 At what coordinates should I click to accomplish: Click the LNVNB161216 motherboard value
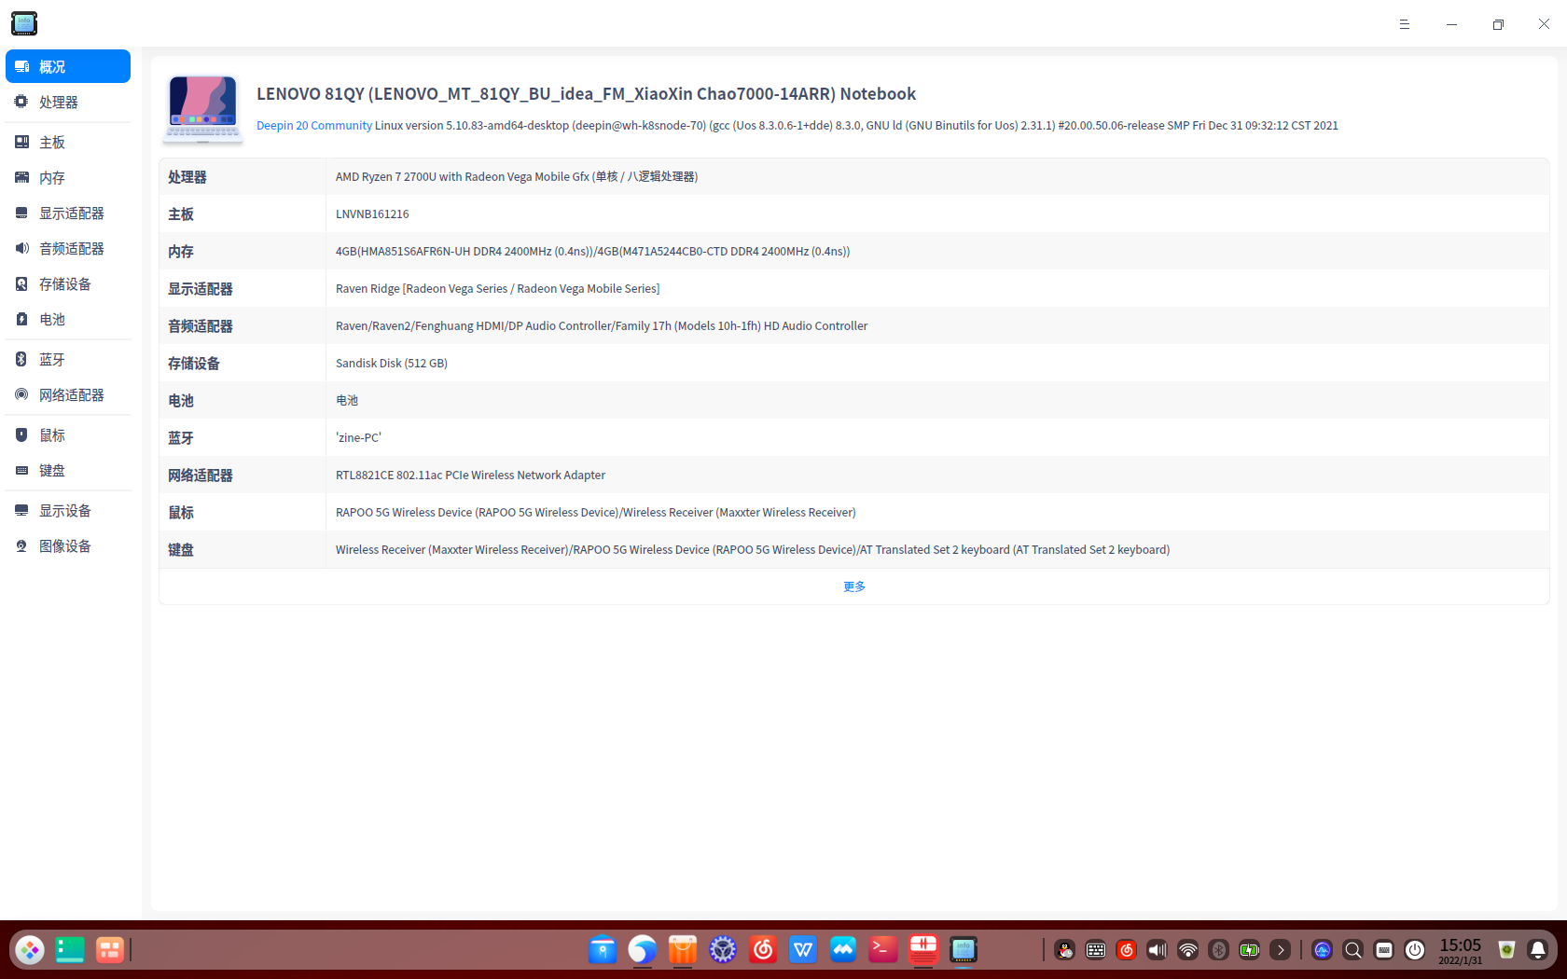click(372, 214)
